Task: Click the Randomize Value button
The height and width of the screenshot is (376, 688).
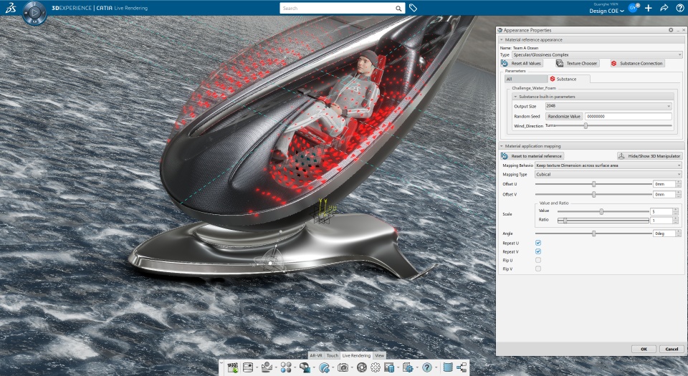Action: (564, 116)
